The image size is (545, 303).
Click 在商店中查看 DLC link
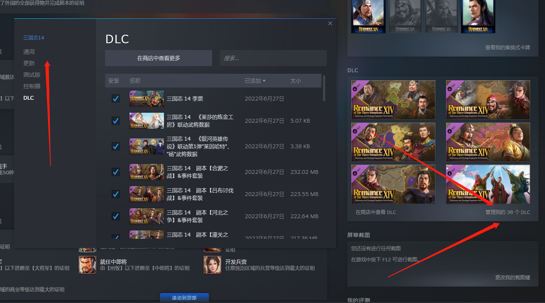pos(376,212)
